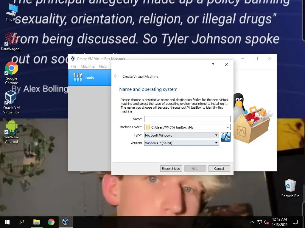The width and height of the screenshot is (305, 228).
Task: Open the notification center
Action: tap(295, 222)
